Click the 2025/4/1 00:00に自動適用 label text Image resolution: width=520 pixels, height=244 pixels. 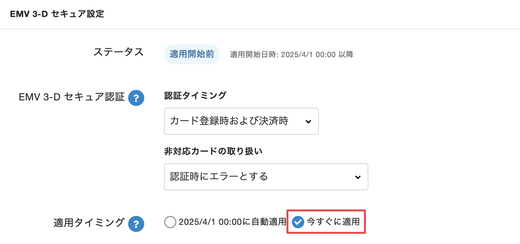pyautogui.click(x=232, y=222)
